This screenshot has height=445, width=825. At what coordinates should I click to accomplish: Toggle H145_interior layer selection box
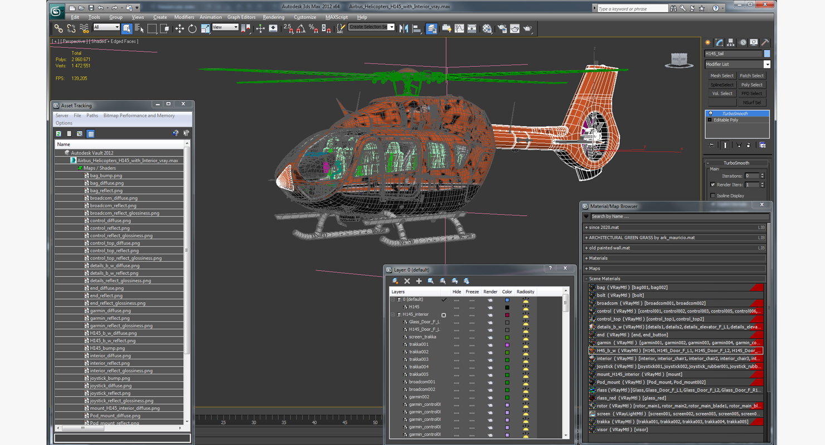(x=444, y=315)
